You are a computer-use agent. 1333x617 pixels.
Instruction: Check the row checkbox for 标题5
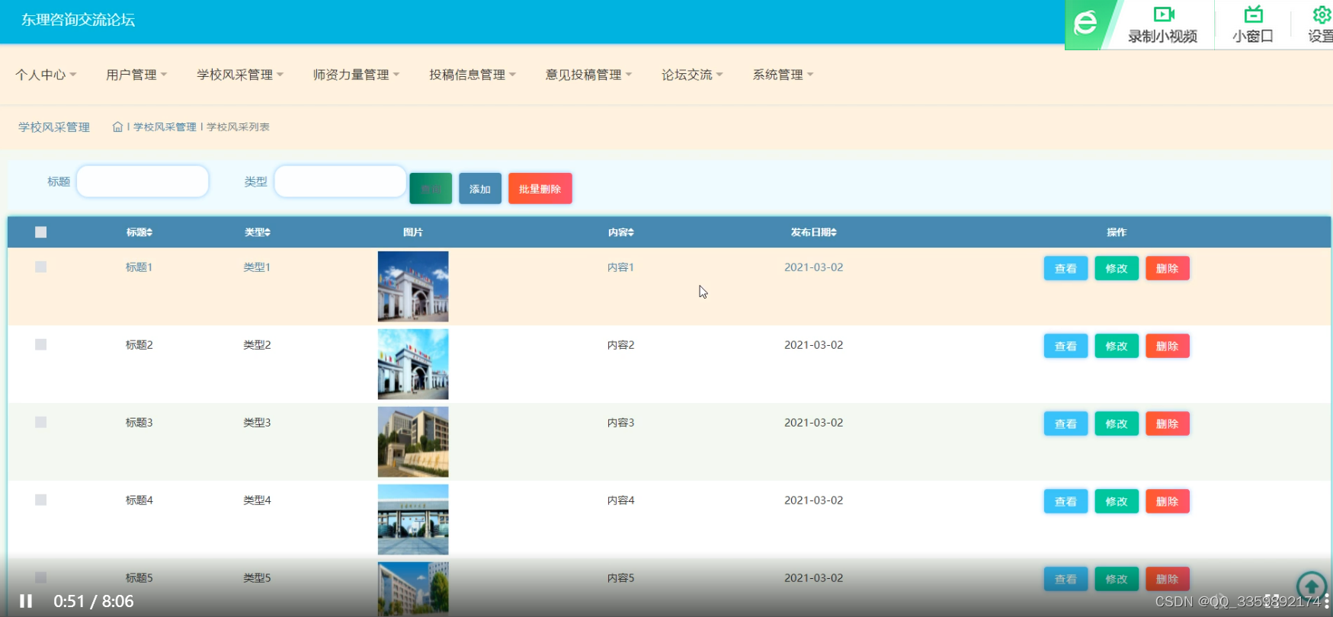[41, 578]
